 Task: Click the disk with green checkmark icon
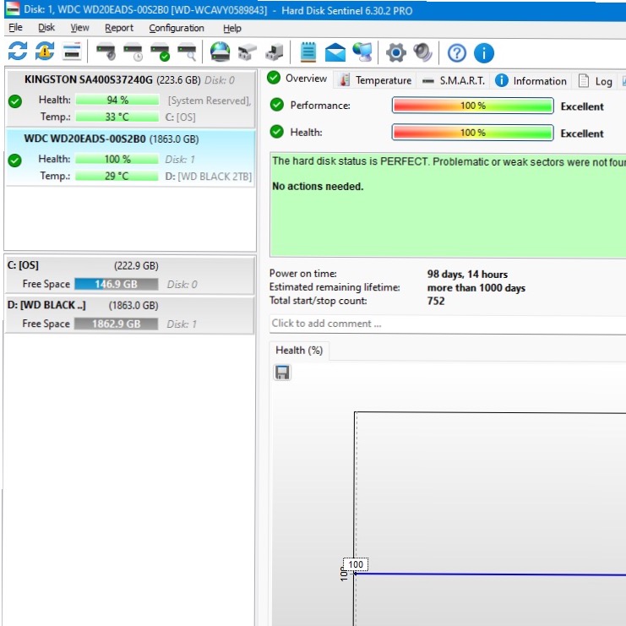(x=161, y=52)
